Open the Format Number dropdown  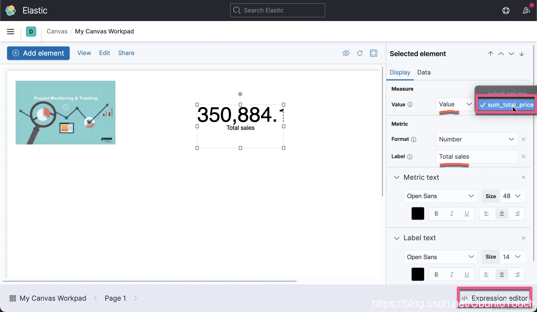point(476,139)
